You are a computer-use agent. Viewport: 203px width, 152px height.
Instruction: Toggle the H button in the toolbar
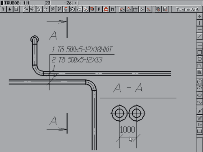tap(112, 9)
